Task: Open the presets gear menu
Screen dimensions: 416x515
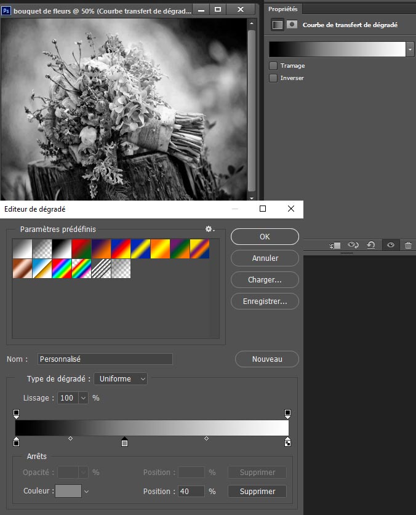Action: click(209, 229)
